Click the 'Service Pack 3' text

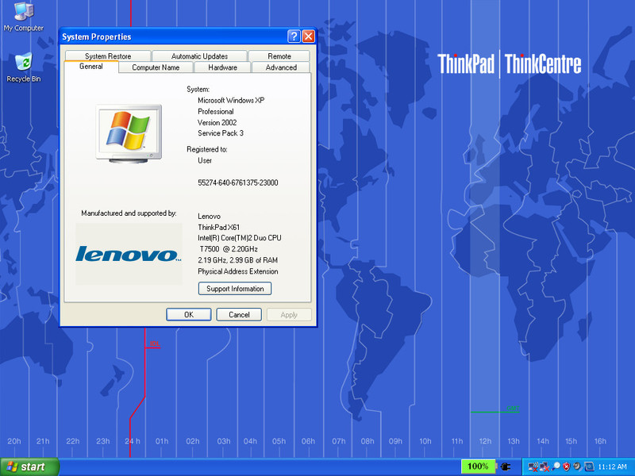[x=221, y=133]
